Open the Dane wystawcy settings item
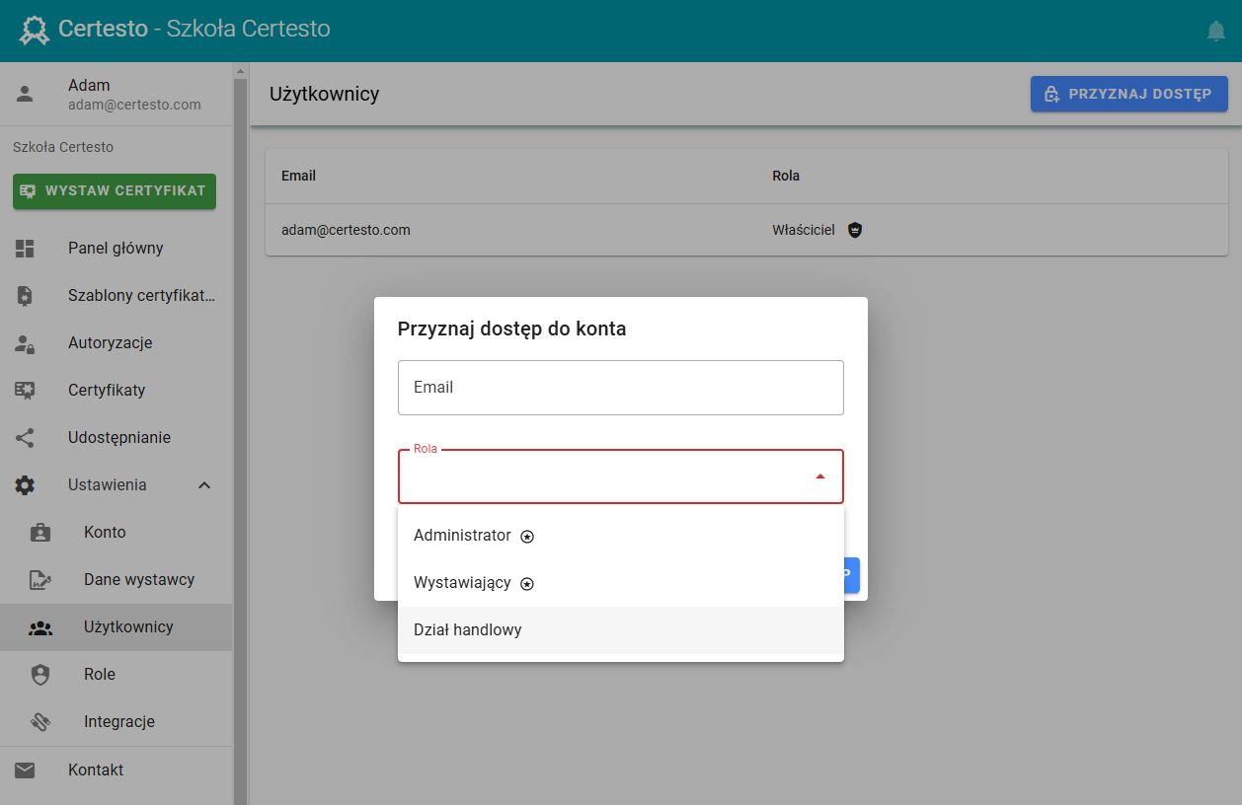 [116, 580]
